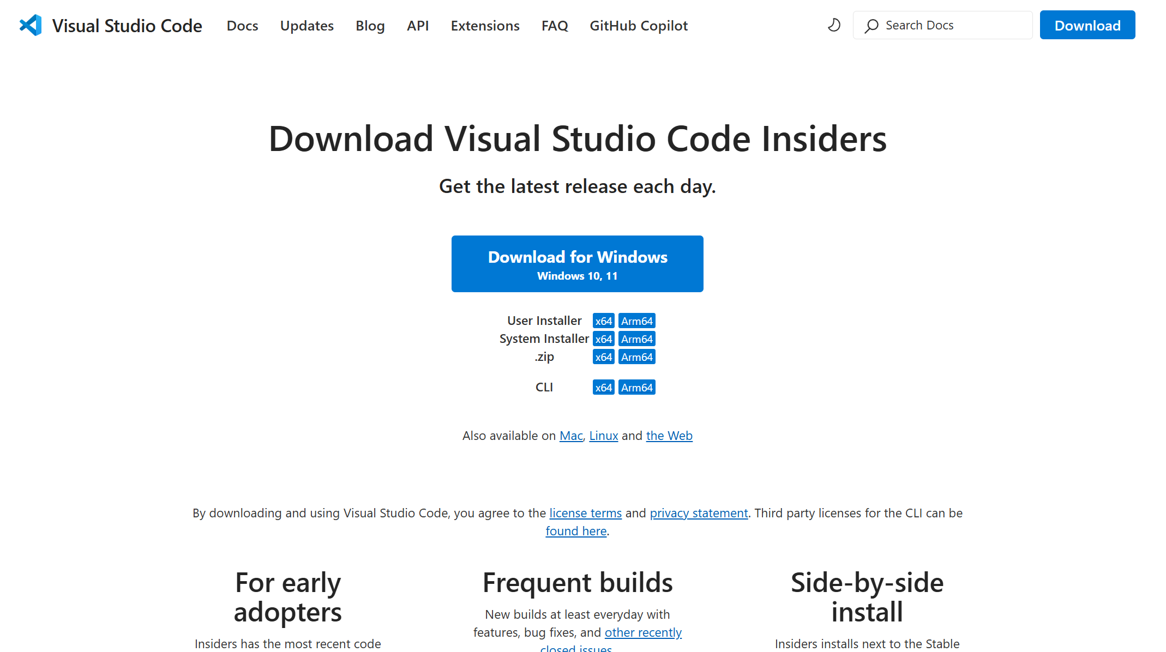Open the Mac download link

(x=571, y=436)
